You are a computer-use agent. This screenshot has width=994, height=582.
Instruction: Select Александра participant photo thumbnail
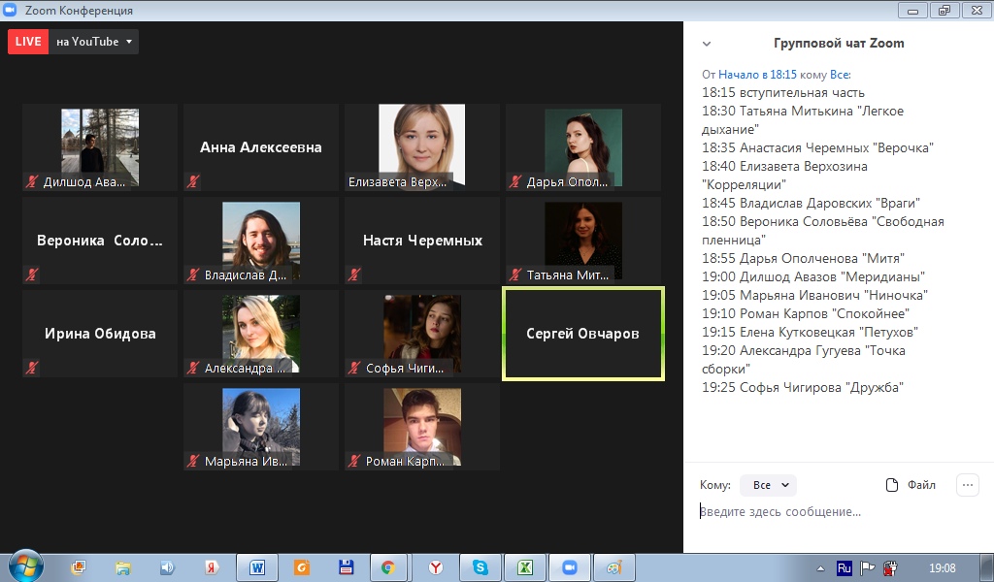261,334
